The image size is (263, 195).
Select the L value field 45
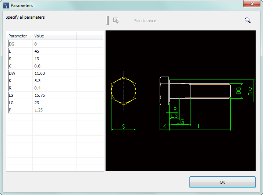(x=54, y=51)
